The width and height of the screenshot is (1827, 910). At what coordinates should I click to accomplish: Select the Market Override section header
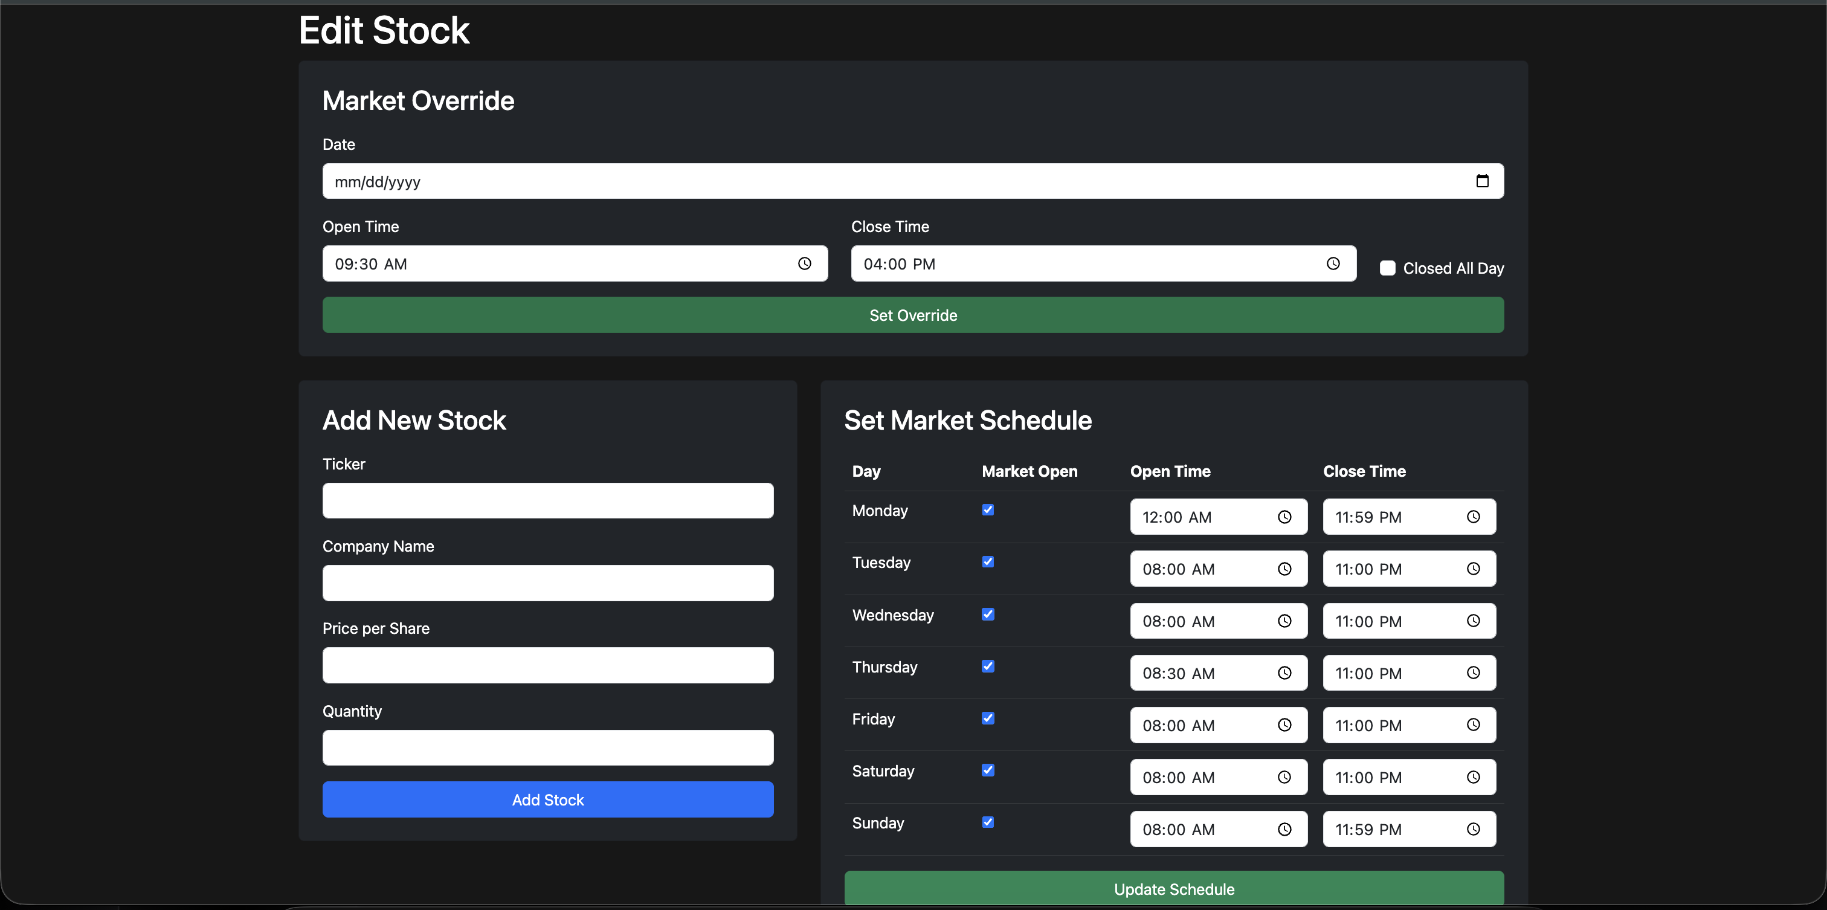tap(417, 101)
